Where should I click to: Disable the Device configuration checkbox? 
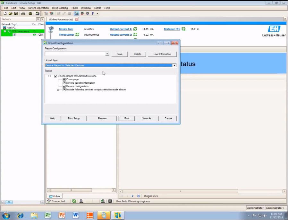pos(64,86)
